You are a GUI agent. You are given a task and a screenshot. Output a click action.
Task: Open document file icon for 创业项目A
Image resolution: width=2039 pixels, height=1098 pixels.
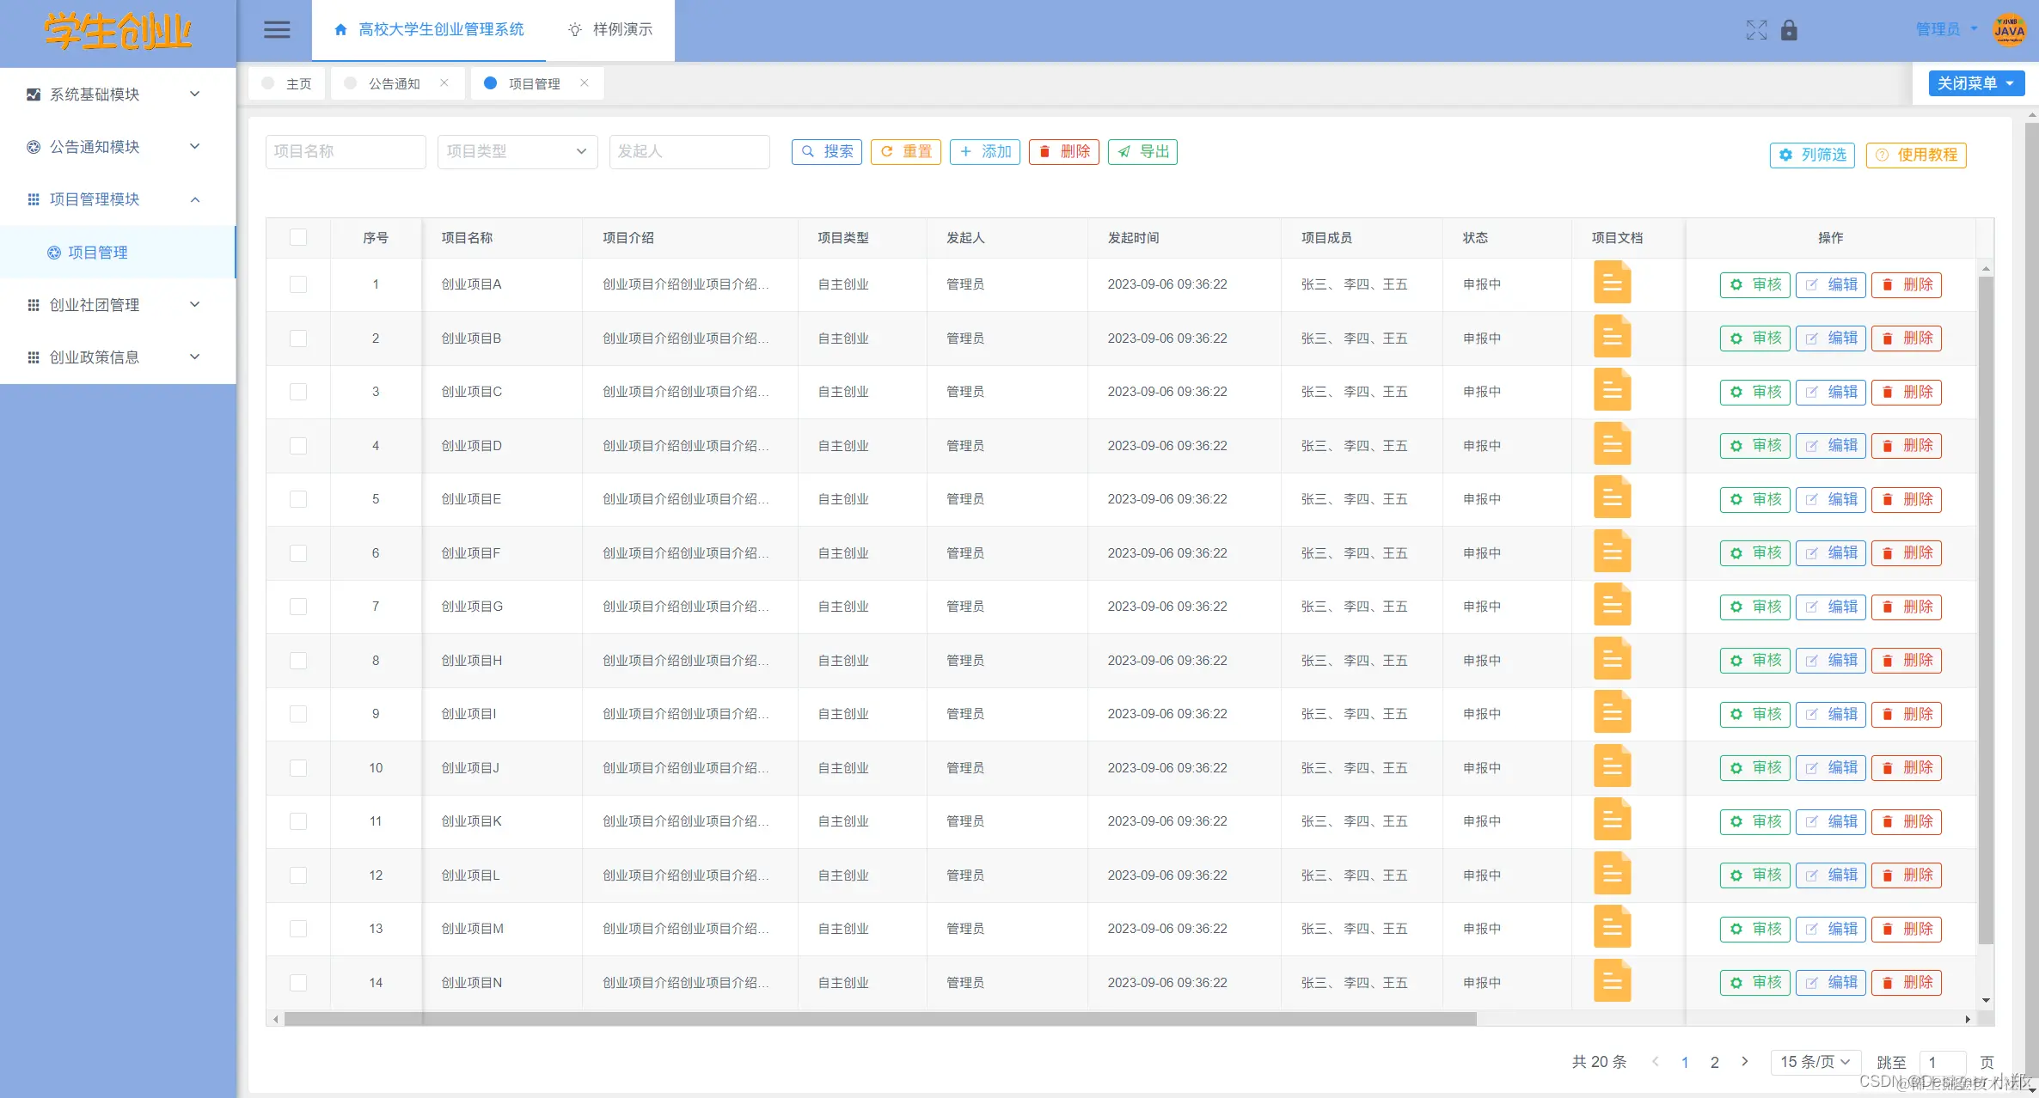point(1612,284)
